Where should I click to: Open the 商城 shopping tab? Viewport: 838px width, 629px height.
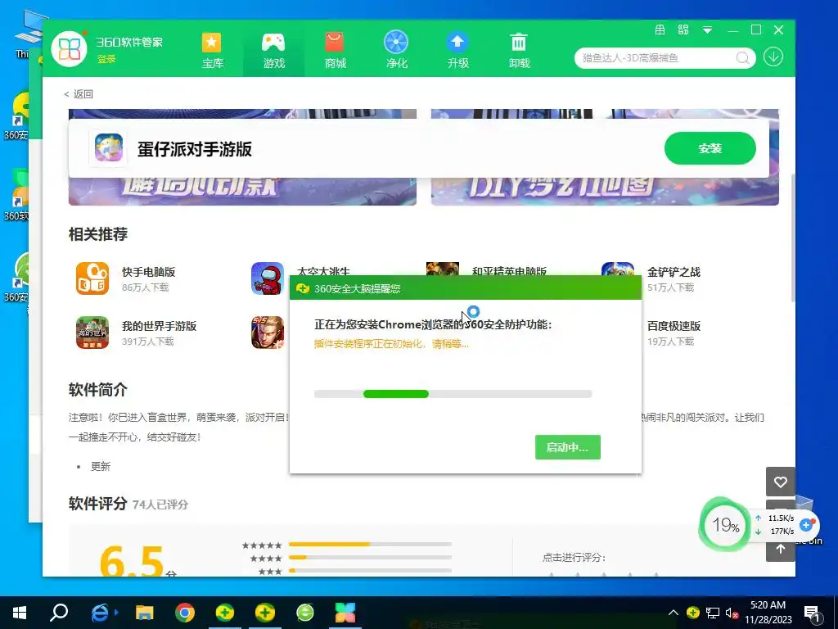pos(335,52)
